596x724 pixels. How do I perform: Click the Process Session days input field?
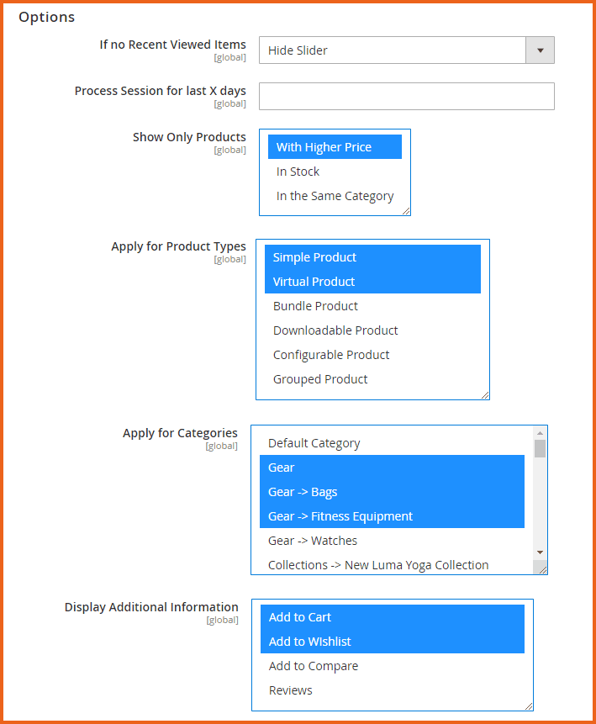click(x=406, y=97)
